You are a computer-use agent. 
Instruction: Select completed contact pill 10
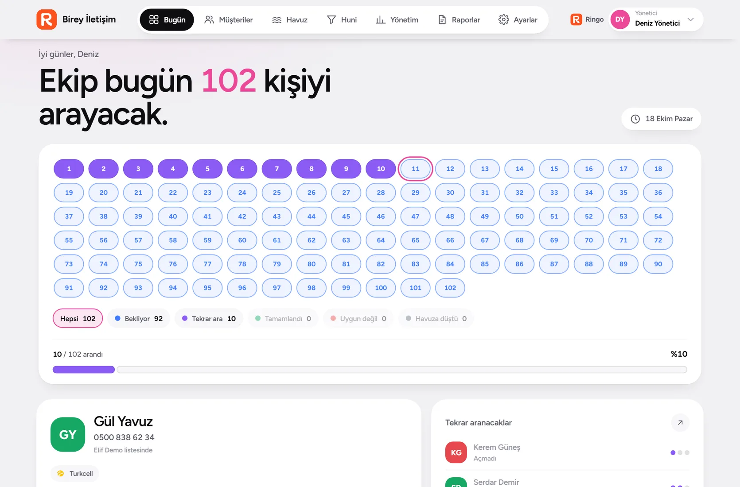[x=381, y=169]
